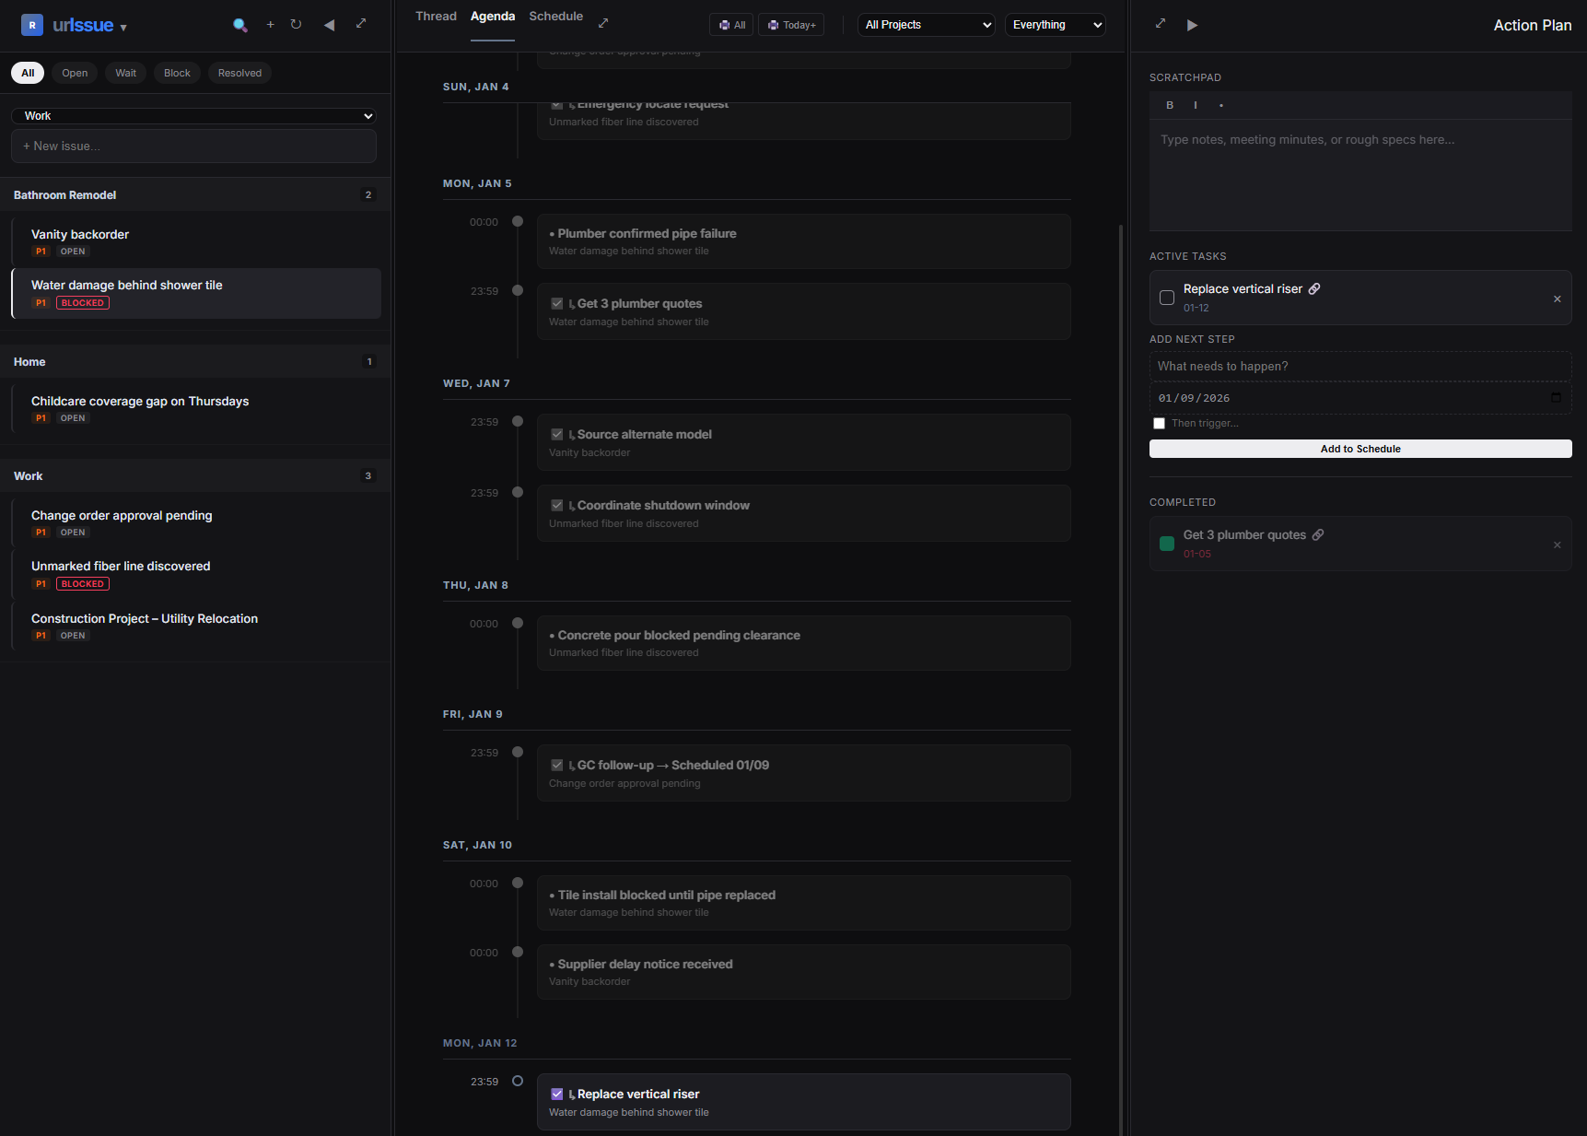Open the Work selector above New issue
Screen dimensions: 1587x1136
click(193, 115)
